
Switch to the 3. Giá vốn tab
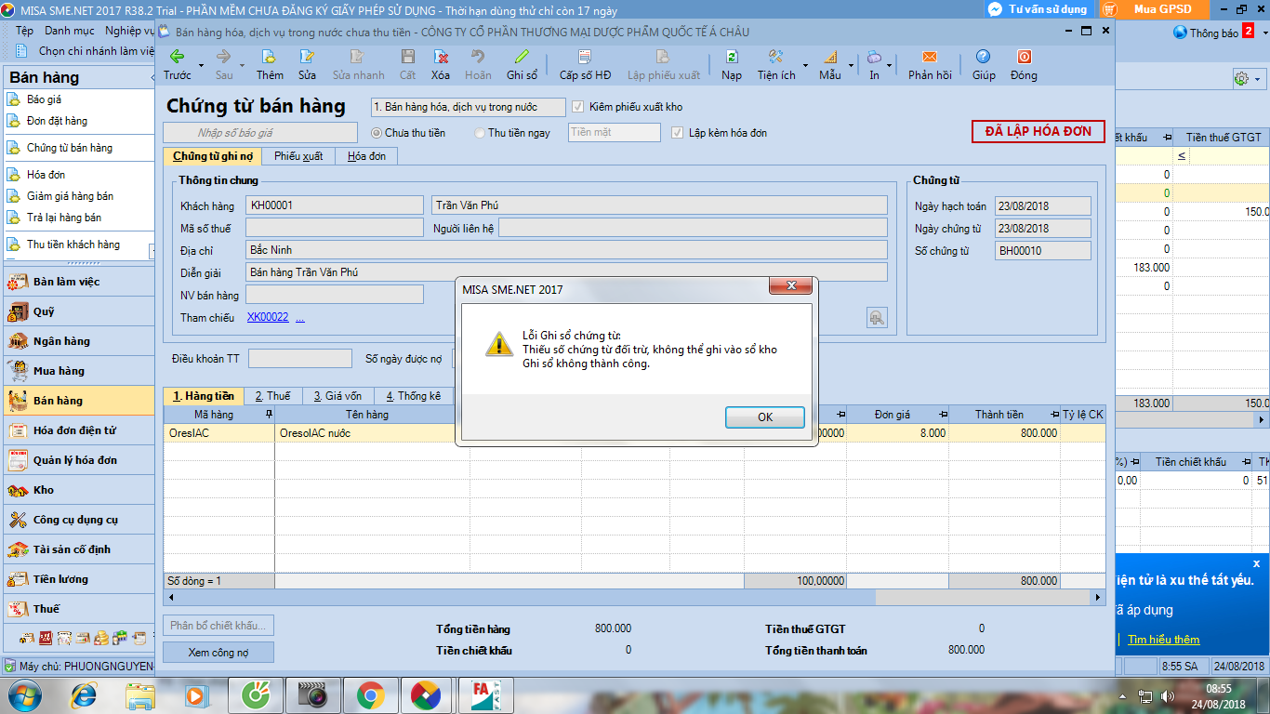pos(337,396)
